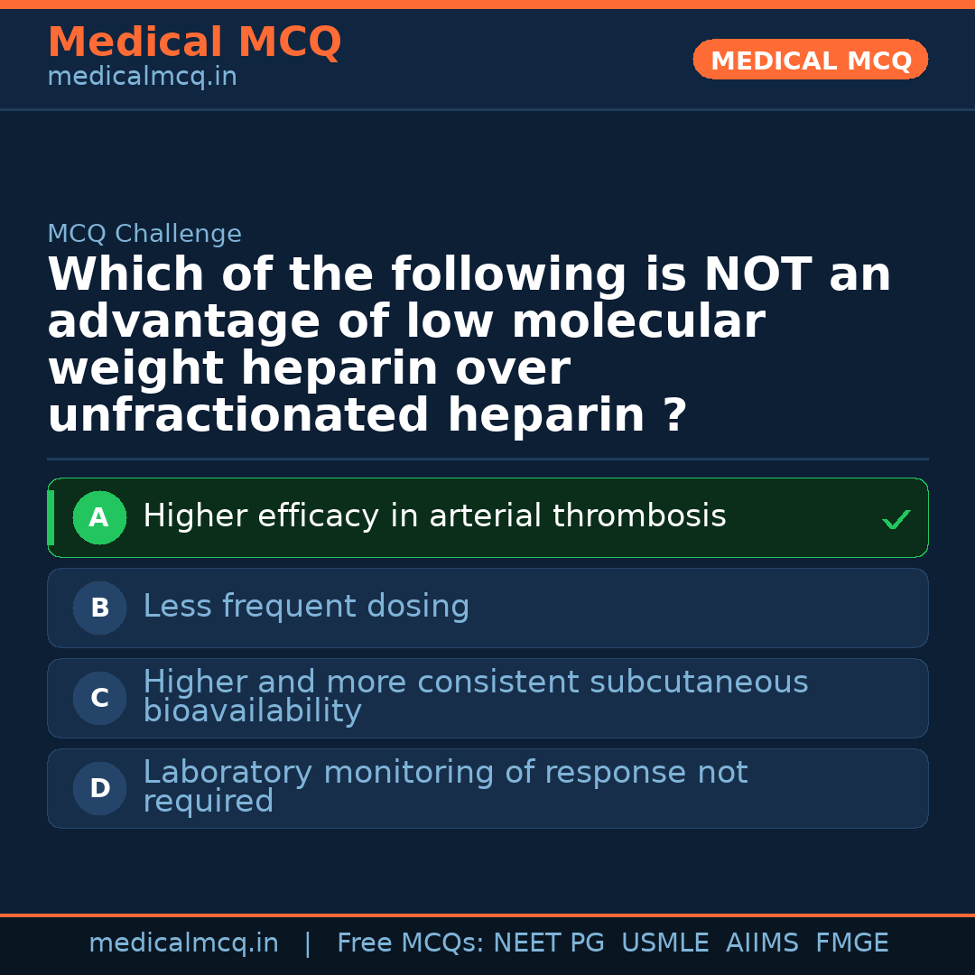The image size is (975, 975).
Task: Select answer 'Higher efficacy in arterial thrombosis'
Action: (434, 516)
